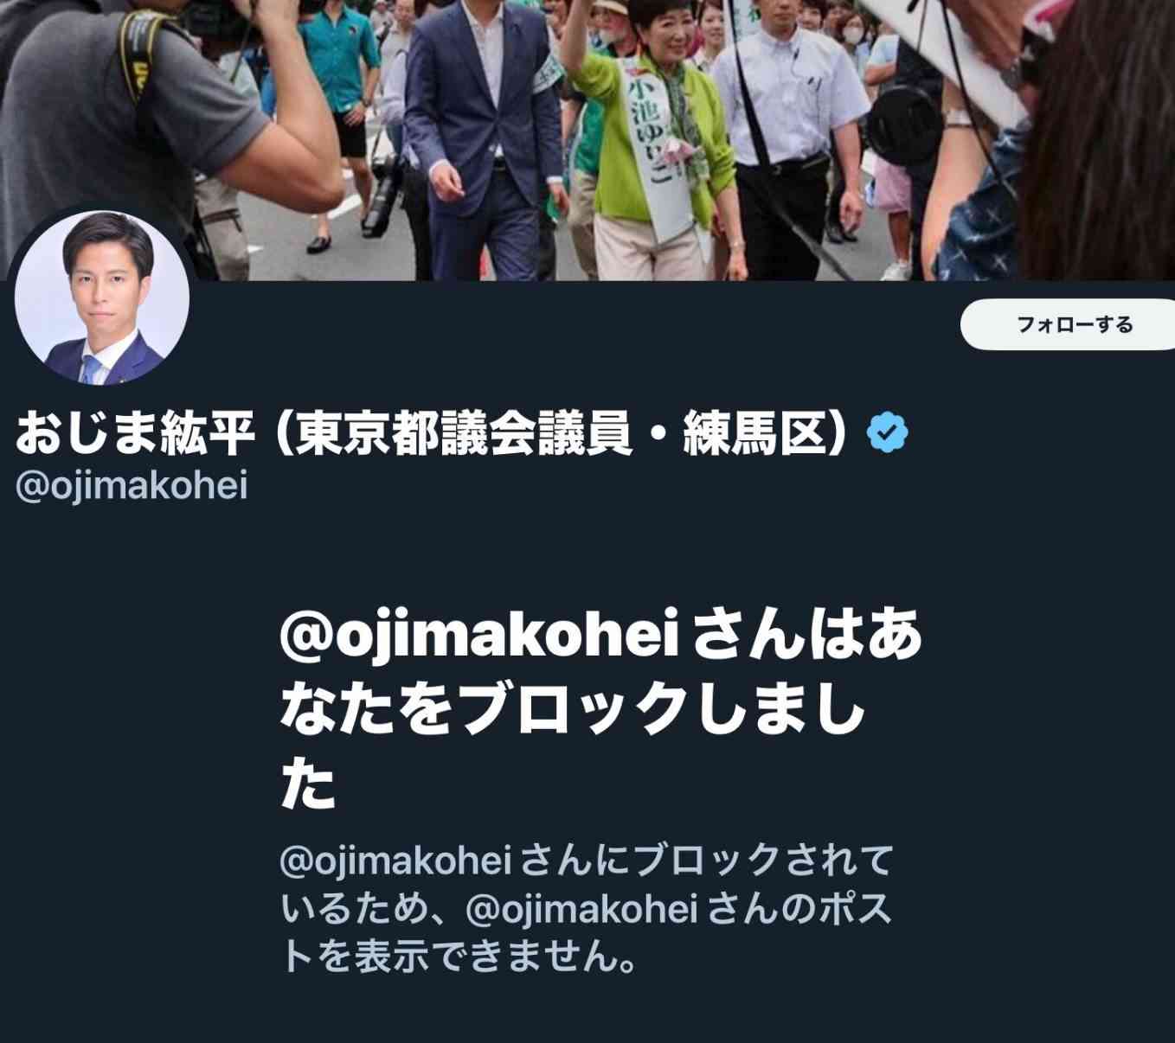This screenshot has height=1043, width=1175.
Task: Click the blue verified checkmark badge
Action: (887, 432)
